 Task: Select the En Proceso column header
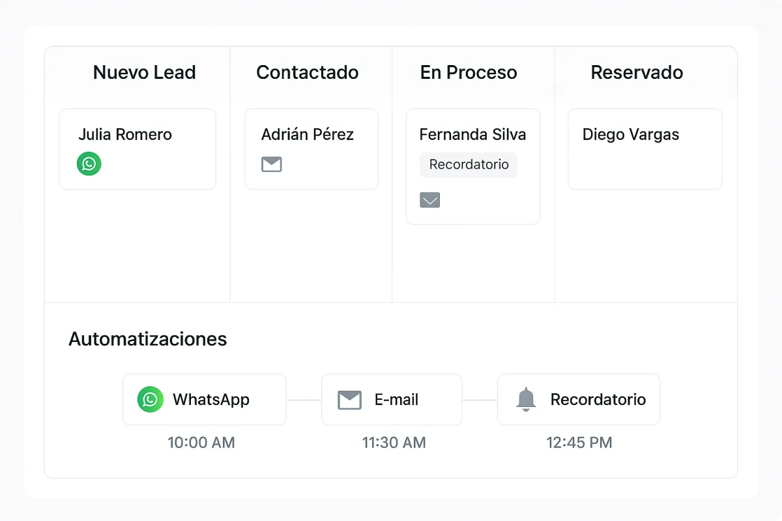click(x=468, y=72)
